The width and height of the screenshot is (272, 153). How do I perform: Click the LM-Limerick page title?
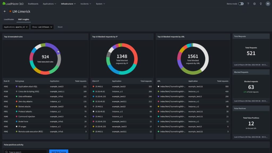[x=21, y=11]
